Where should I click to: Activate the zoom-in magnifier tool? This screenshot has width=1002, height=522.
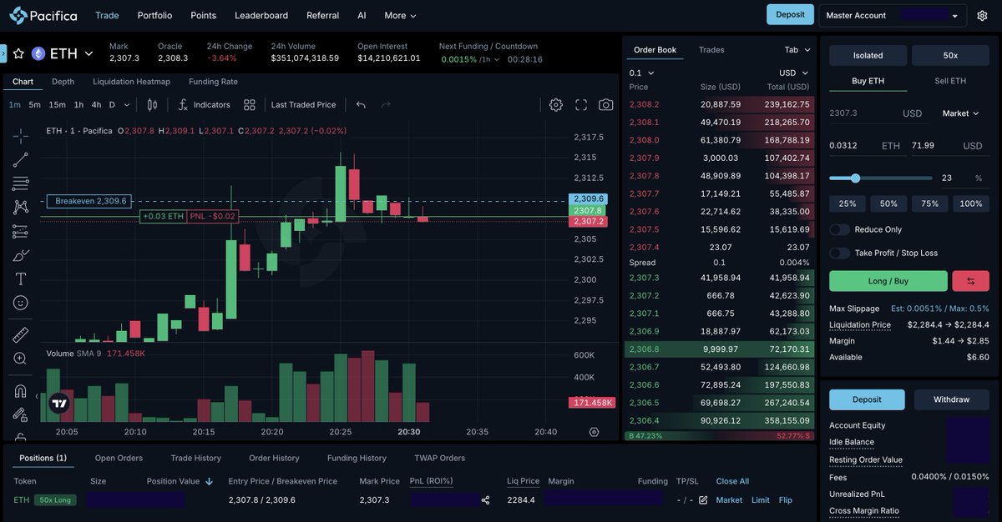click(x=20, y=359)
